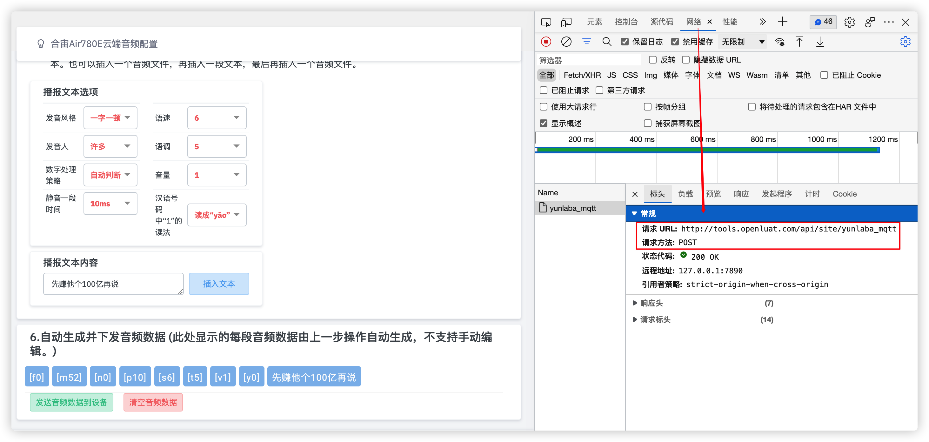Open 数字处理策略 dropdown showing 自动判断
The width and height of the screenshot is (929, 442).
coord(110,175)
